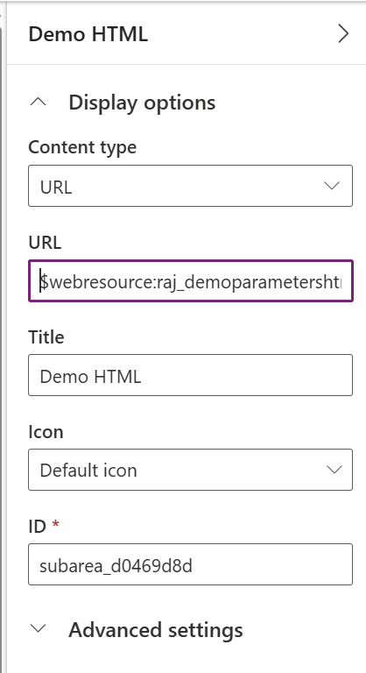Viewport: 366px width, 673px height.
Task: Select the ID field with subarea_d0469d8d
Action: 191,564
